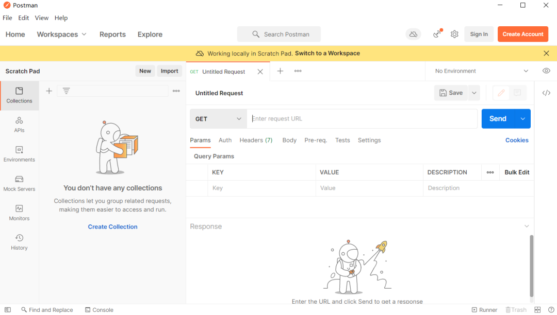Image resolution: width=557 pixels, height=315 pixels.
Task: Click Find and Replace in status bar
Action: (x=47, y=310)
